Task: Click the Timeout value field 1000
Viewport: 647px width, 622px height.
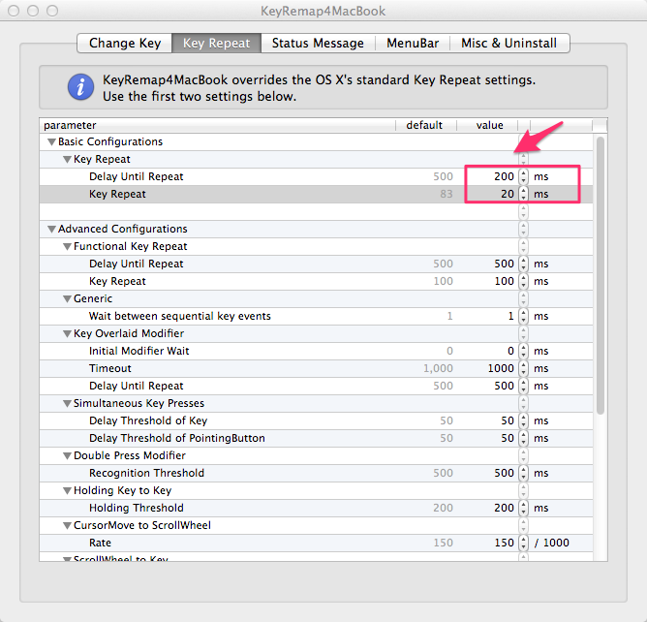Action: click(x=501, y=368)
